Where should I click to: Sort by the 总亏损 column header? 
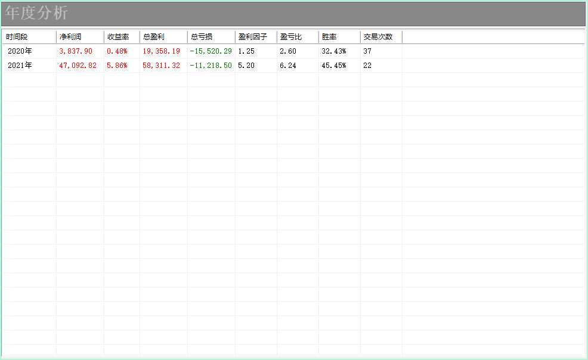coord(211,37)
